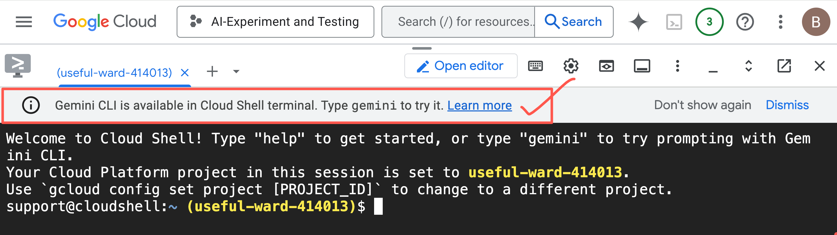Close the useful-ward-414013 tab
The height and width of the screenshot is (235, 837).
tap(185, 73)
